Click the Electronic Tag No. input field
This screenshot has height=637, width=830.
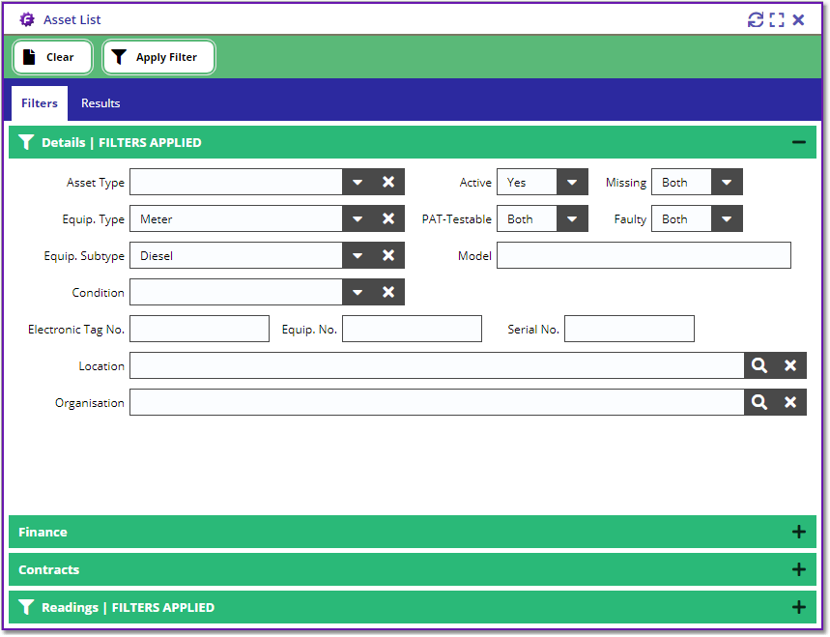click(200, 329)
